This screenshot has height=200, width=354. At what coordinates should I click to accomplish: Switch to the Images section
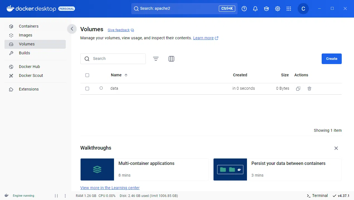[25, 35]
